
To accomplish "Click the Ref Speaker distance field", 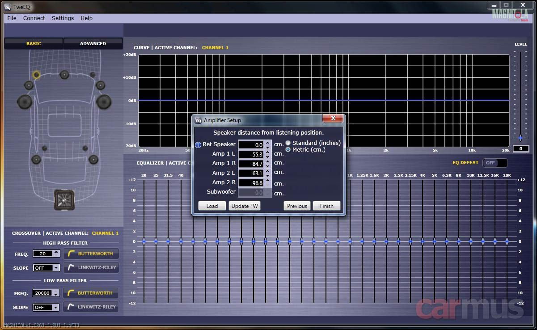I will point(251,145).
